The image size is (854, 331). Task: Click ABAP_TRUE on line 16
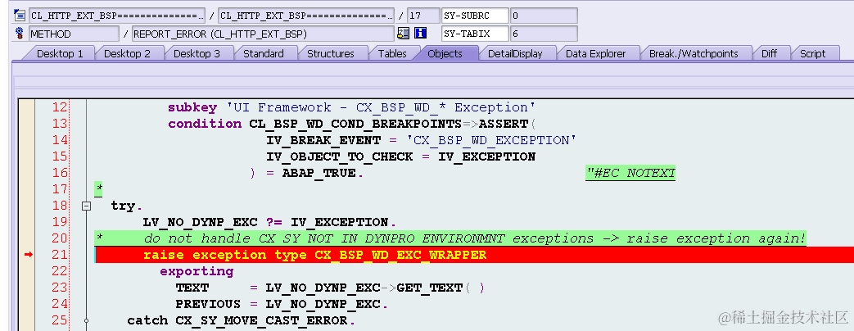click(x=319, y=173)
